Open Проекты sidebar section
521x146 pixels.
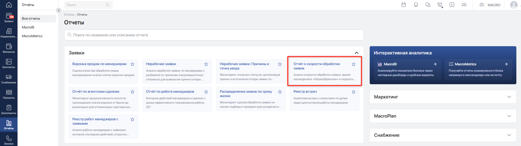click(x=9, y=94)
